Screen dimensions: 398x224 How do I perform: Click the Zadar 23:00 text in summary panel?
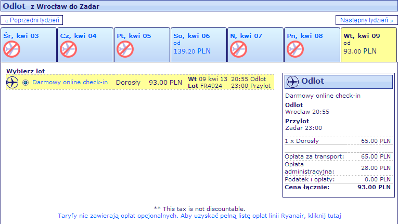[x=304, y=128]
